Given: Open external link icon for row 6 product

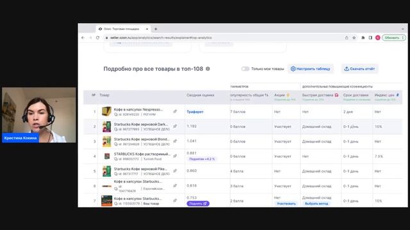Looking at the screenshot, I should [x=175, y=186].
